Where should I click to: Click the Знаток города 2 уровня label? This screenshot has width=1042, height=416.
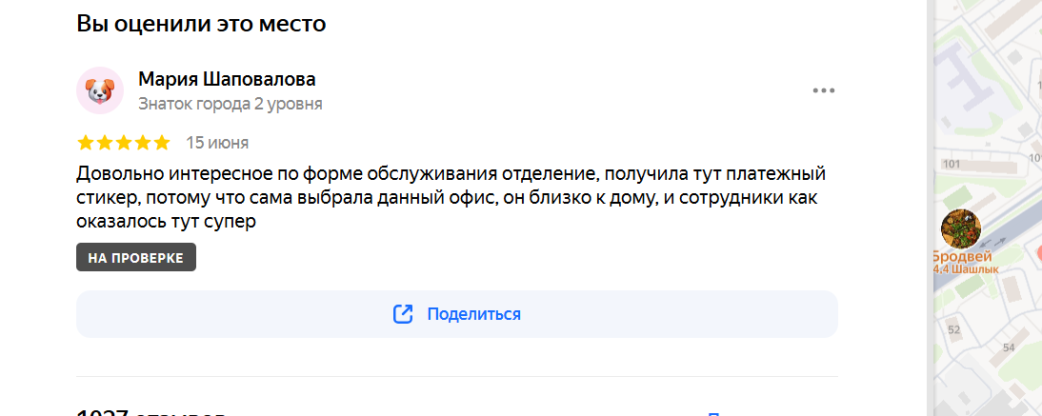230,105
